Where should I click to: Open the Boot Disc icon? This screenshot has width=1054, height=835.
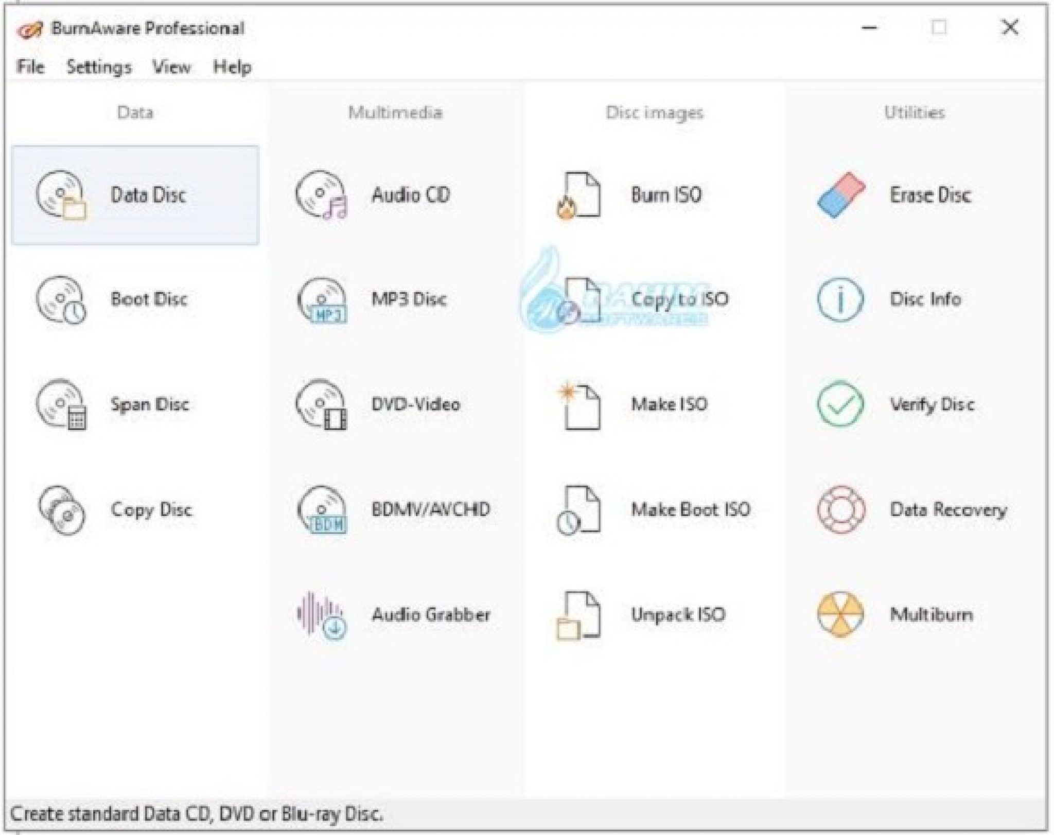tap(61, 299)
